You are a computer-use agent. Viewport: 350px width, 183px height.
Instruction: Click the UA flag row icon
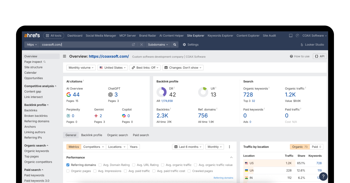pyautogui.click(x=246, y=171)
